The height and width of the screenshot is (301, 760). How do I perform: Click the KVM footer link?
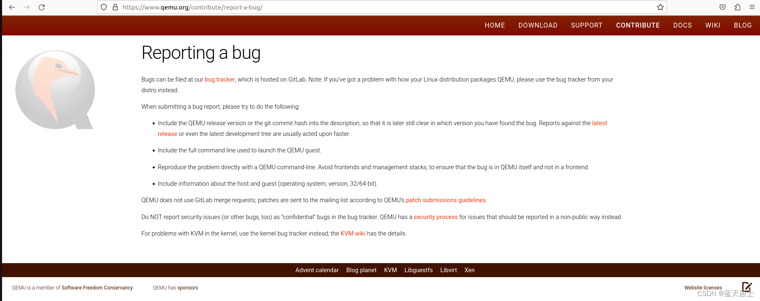(x=390, y=270)
